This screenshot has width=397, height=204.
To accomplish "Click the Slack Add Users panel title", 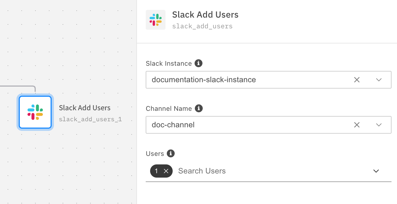I will (x=205, y=15).
